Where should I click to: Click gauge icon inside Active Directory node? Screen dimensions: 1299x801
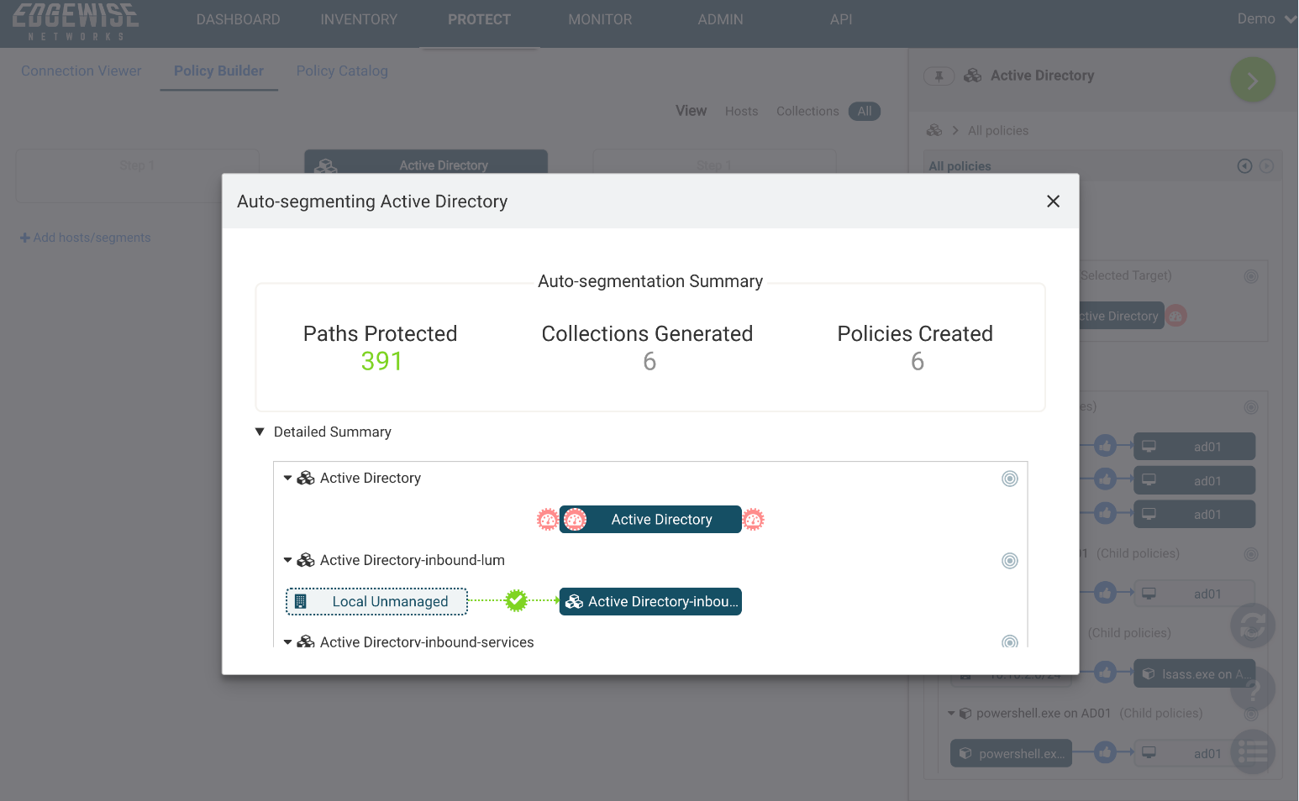pos(575,520)
